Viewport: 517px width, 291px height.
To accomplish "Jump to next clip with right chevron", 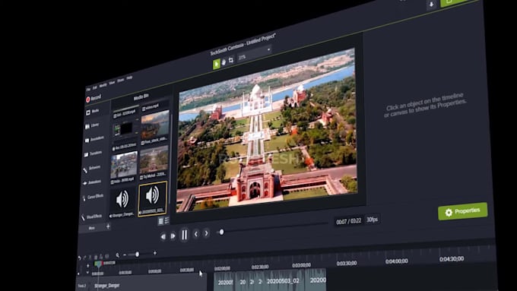I will 206,233.
